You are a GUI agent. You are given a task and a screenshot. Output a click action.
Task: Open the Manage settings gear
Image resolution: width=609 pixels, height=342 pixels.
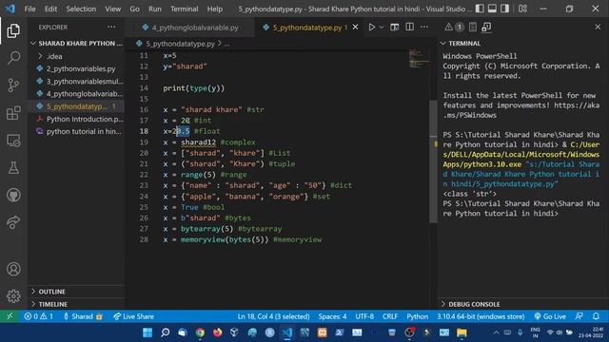point(13,295)
